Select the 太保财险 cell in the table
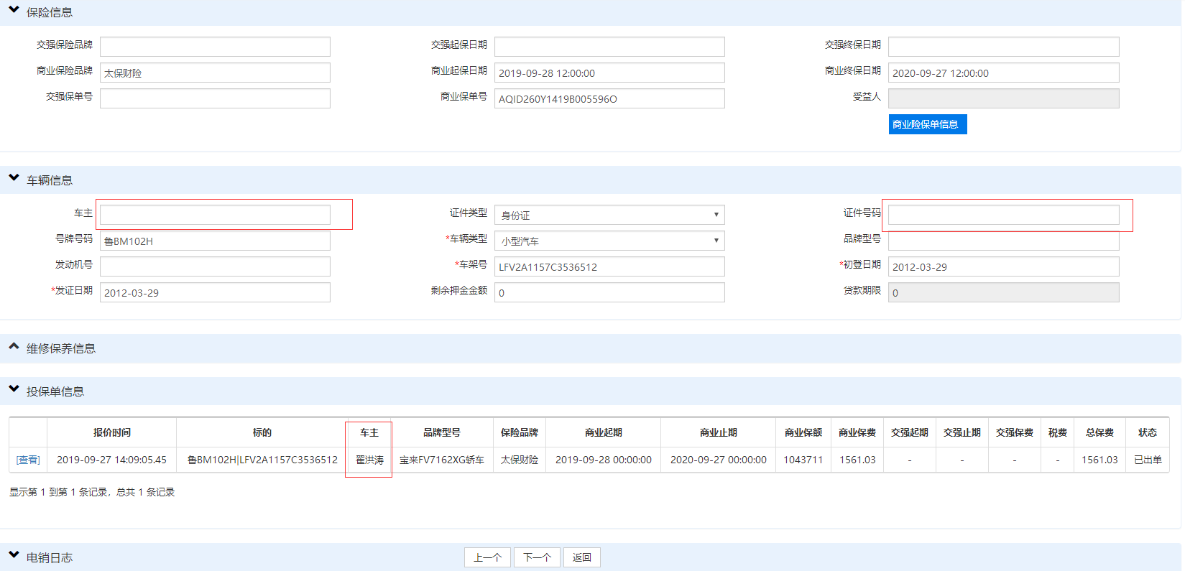The width and height of the screenshot is (1185, 571). click(x=520, y=460)
